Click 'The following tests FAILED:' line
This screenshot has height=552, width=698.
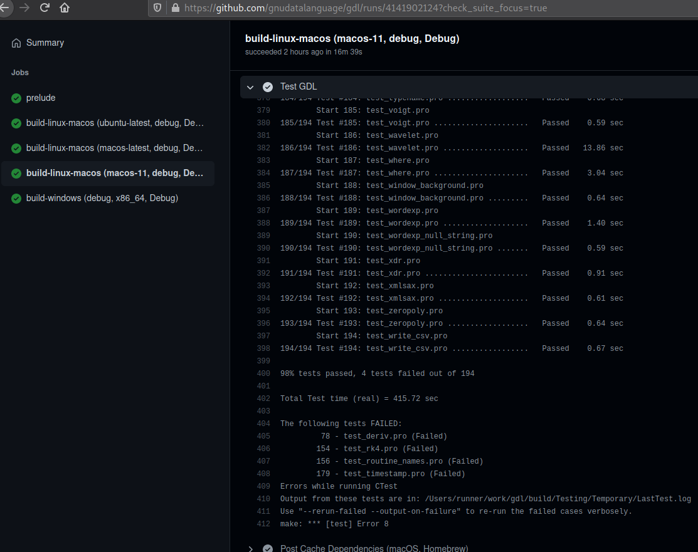coord(341,424)
